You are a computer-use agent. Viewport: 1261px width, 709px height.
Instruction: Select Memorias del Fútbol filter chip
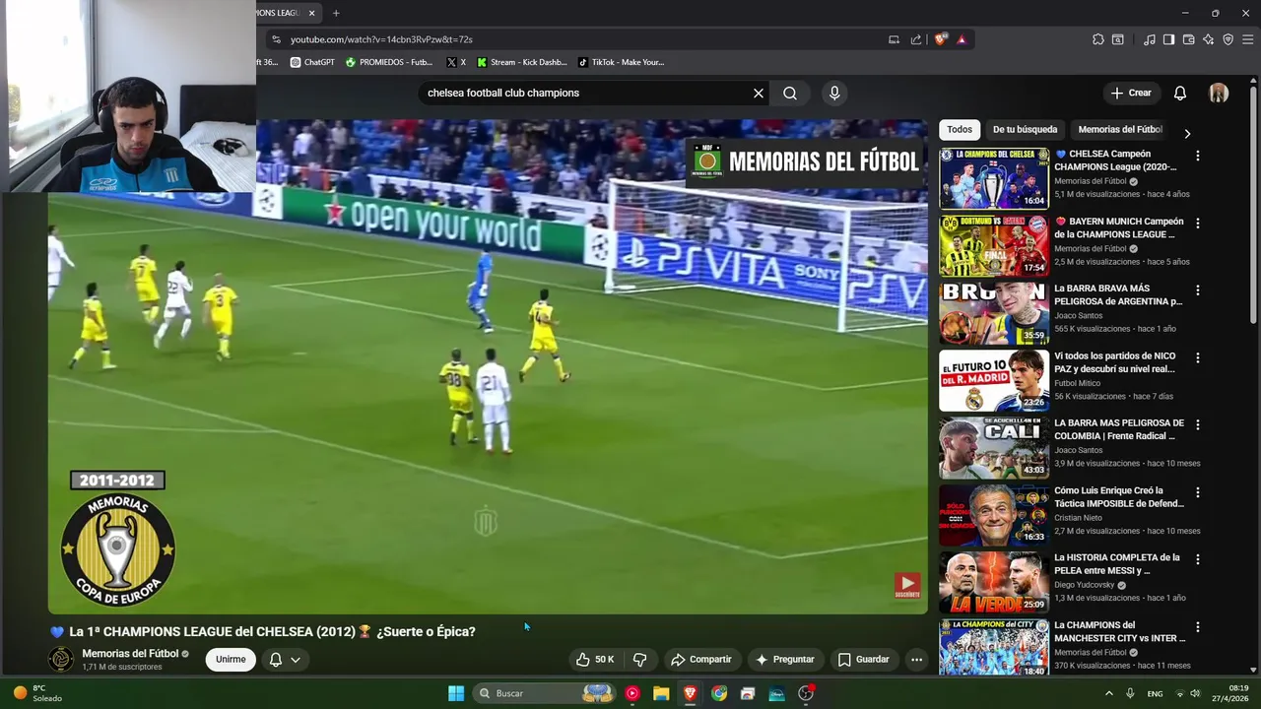[x=1120, y=129]
